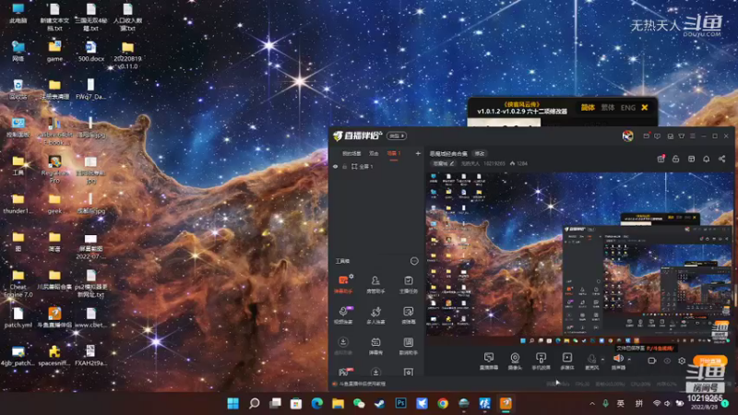This screenshot has height=415, width=738.
Task: Open the hamburger menu in the streaming app title bar
Action: pyautogui.click(x=693, y=136)
